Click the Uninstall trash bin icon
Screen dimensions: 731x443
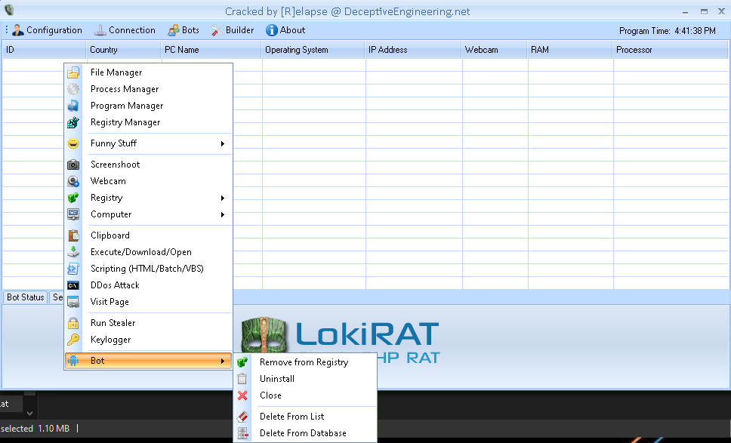(x=242, y=379)
